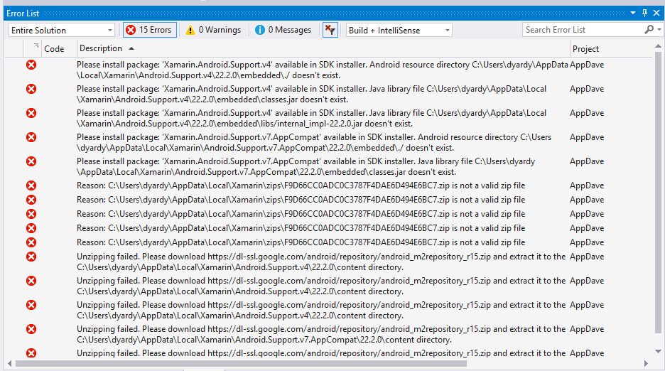
Task: Sort by the Description column header
Action: 101,49
